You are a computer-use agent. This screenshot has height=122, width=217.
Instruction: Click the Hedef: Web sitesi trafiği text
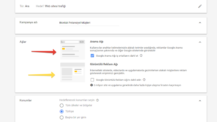[51, 6]
